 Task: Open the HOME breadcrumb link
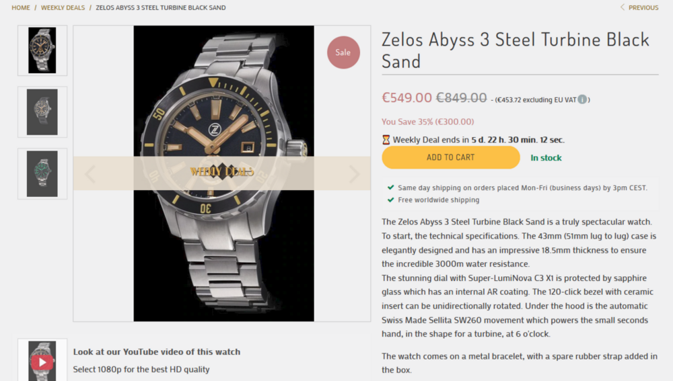pos(21,7)
